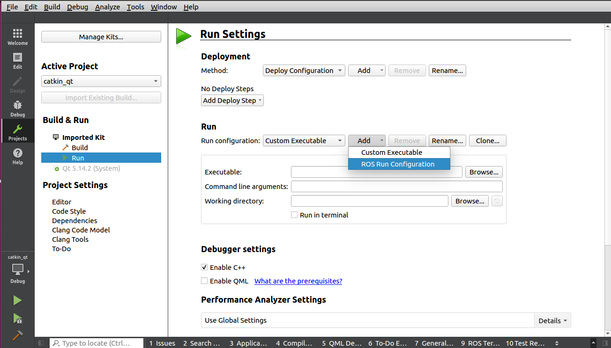Select the Imported Kit entry
This screenshot has width=611, height=348.
(x=83, y=138)
